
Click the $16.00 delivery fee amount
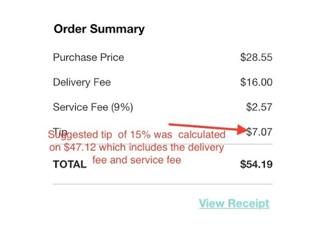click(256, 82)
